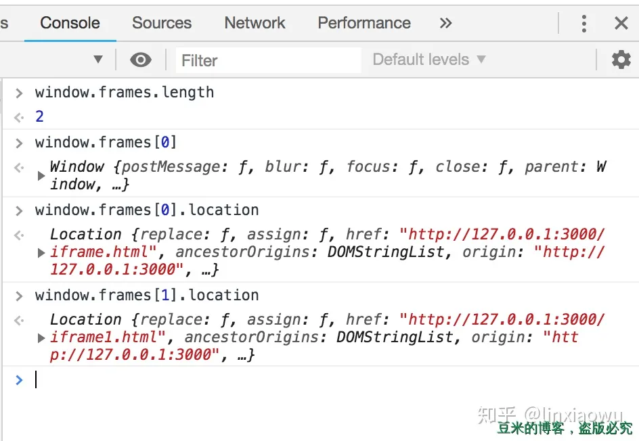Screen dimensions: 639x441
Task: Click the output value 2
Action: click(x=39, y=116)
